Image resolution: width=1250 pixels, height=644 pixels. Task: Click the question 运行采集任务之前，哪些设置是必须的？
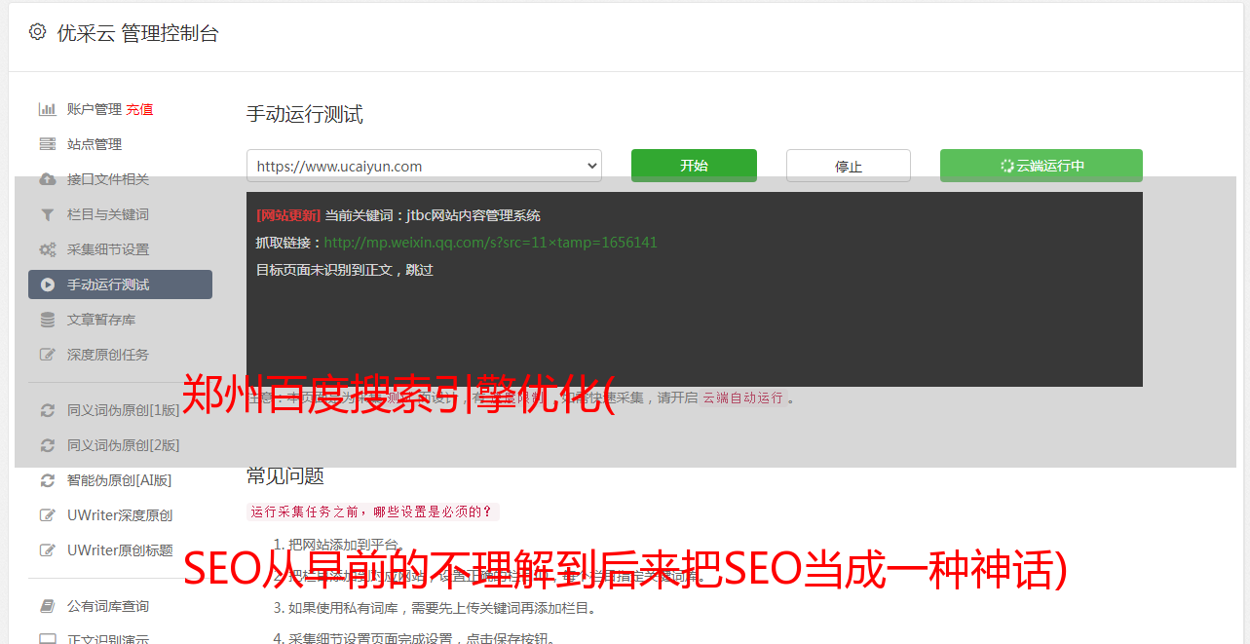[372, 511]
